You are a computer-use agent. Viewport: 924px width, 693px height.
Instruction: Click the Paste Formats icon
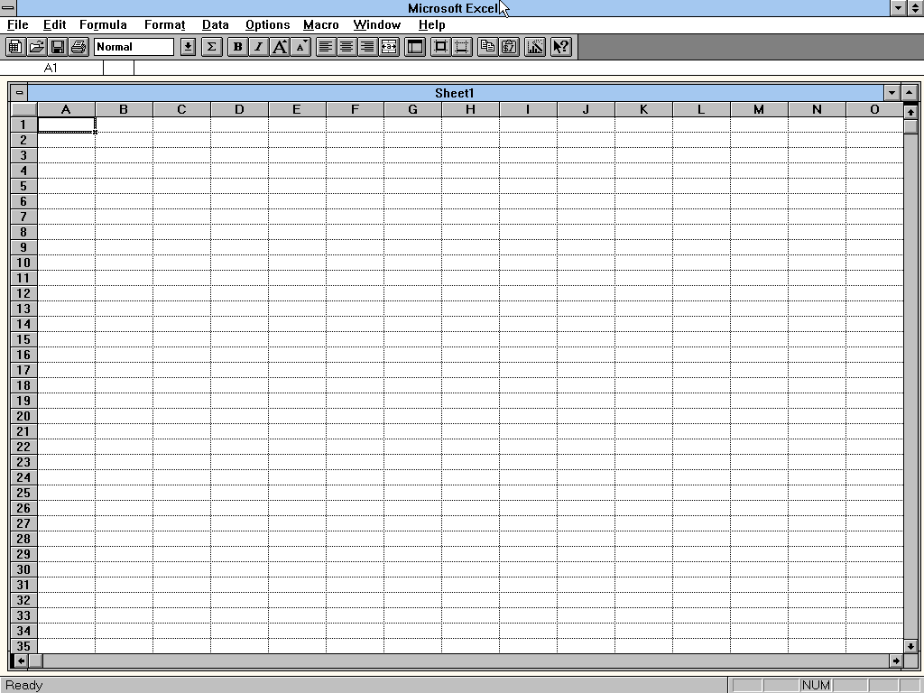pos(509,47)
